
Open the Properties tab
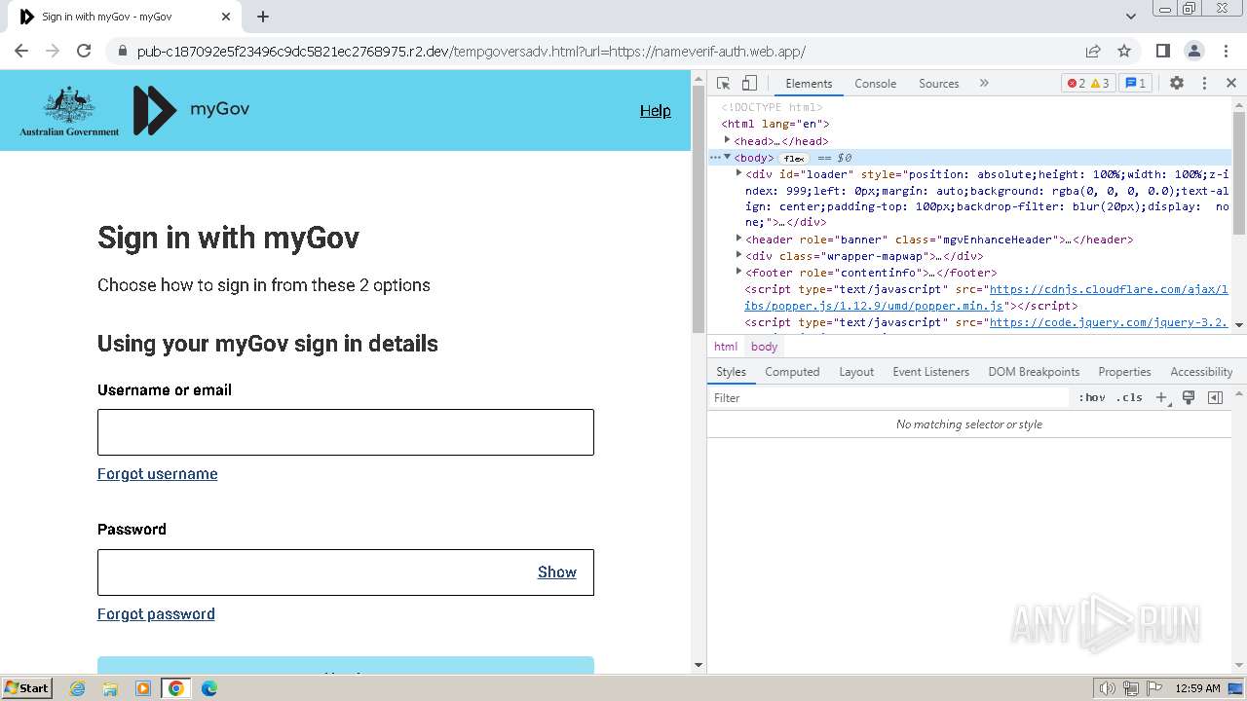(x=1124, y=372)
